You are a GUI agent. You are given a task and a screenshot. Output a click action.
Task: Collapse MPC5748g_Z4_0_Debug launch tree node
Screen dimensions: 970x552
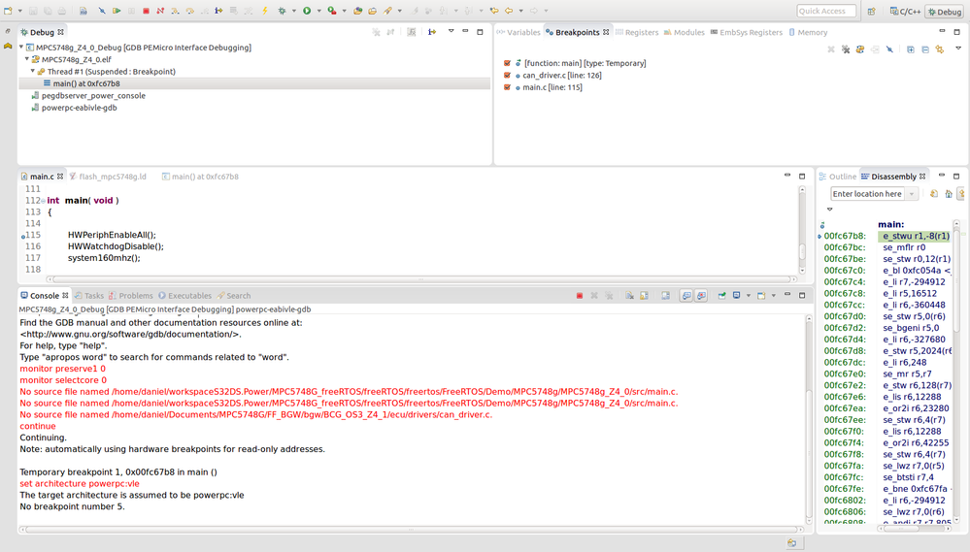[21, 47]
